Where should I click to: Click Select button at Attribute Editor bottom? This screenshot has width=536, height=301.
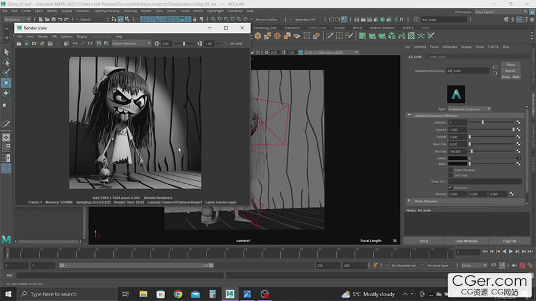click(423, 241)
